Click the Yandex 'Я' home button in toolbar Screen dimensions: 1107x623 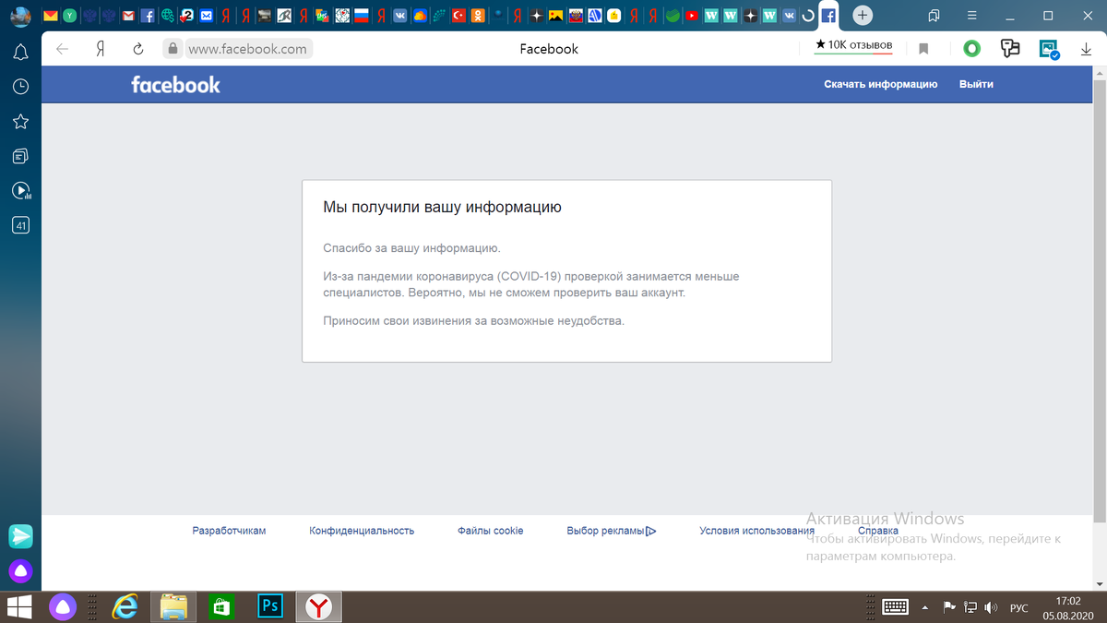click(100, 49)
